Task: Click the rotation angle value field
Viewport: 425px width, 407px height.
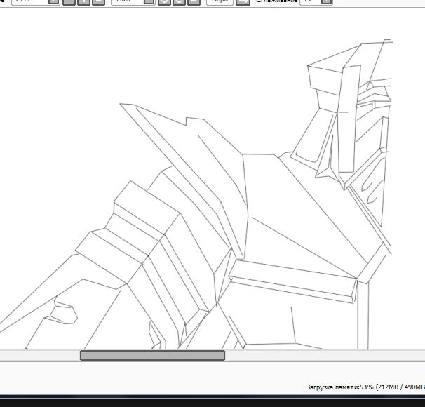Action: coord(126,2)
